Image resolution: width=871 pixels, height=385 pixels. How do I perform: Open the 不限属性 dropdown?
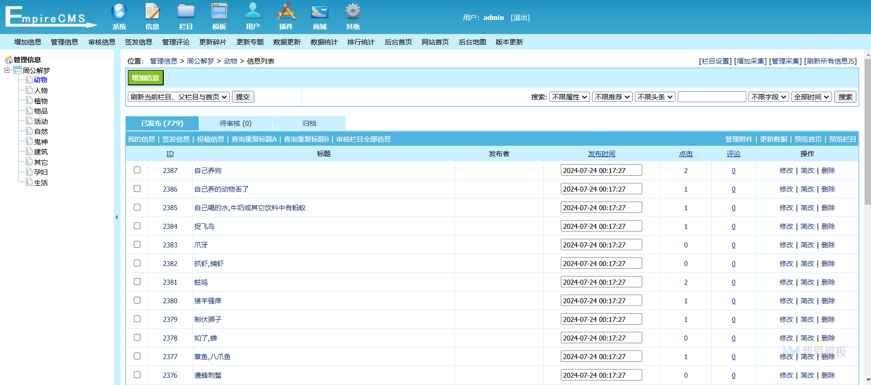pos(569,97)
